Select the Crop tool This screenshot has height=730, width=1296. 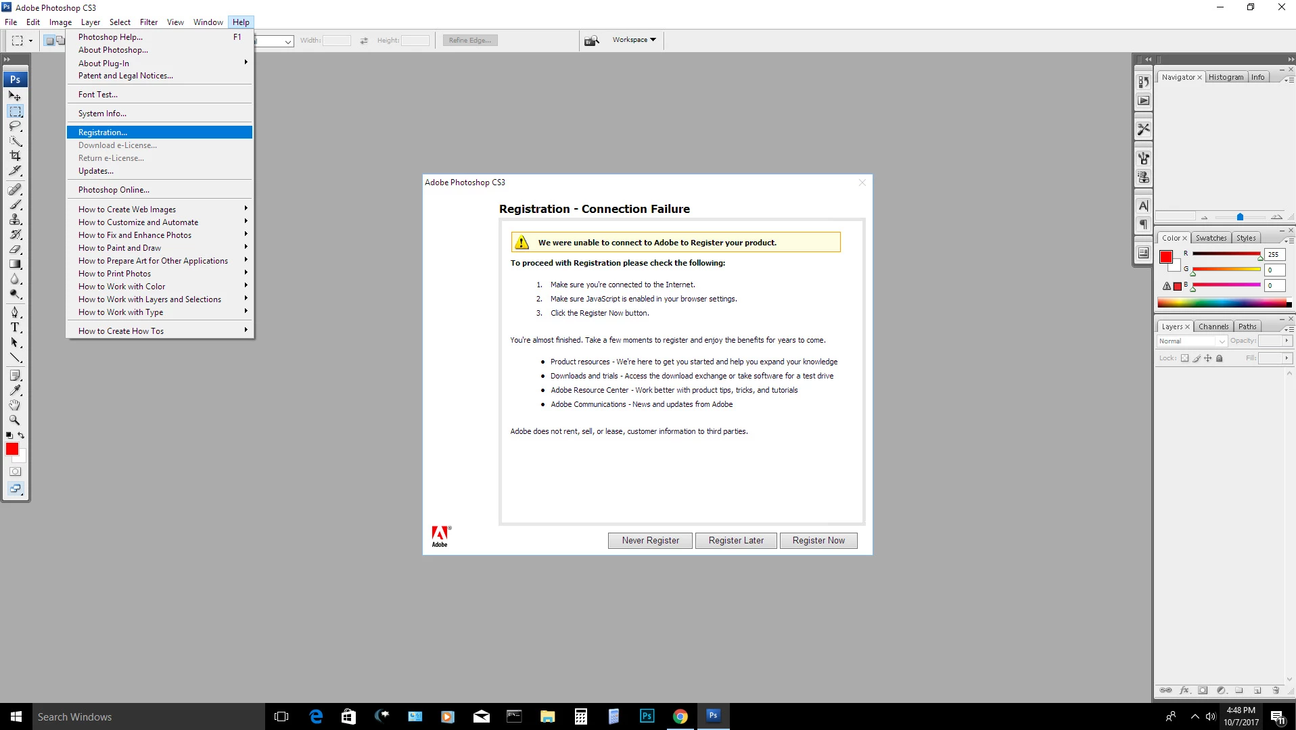click(15, 155)
